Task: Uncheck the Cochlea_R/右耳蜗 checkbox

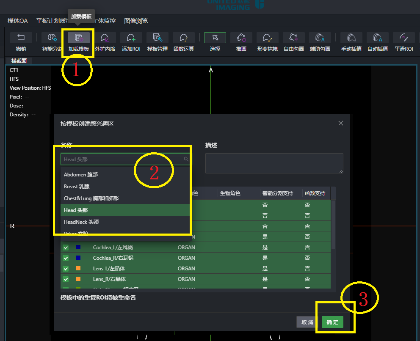Action: coord(66,258)
